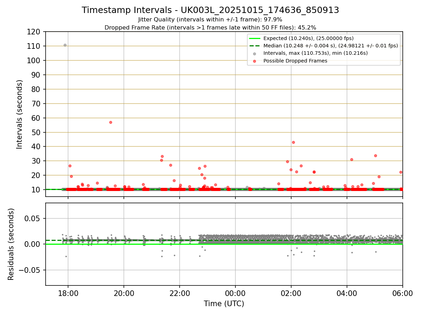Click the "Intervals, max (110.753s)" legend entry

pos(315,53)
